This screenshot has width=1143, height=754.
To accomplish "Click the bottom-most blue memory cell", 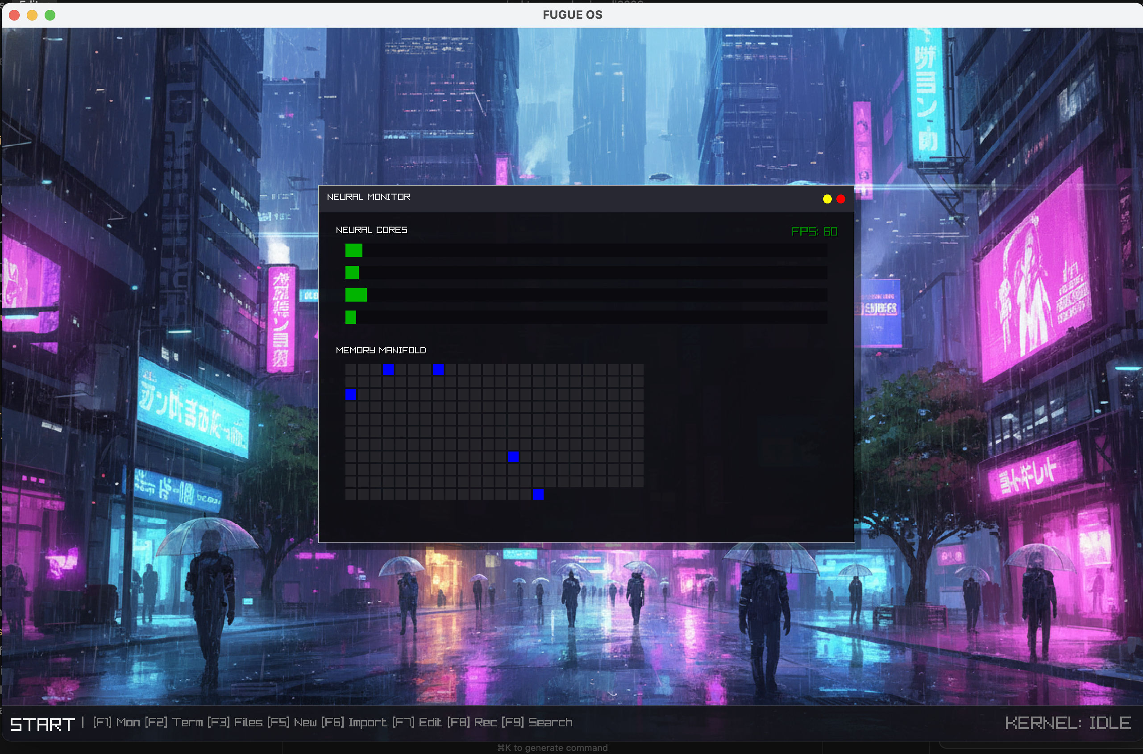I will click(538, 494).
